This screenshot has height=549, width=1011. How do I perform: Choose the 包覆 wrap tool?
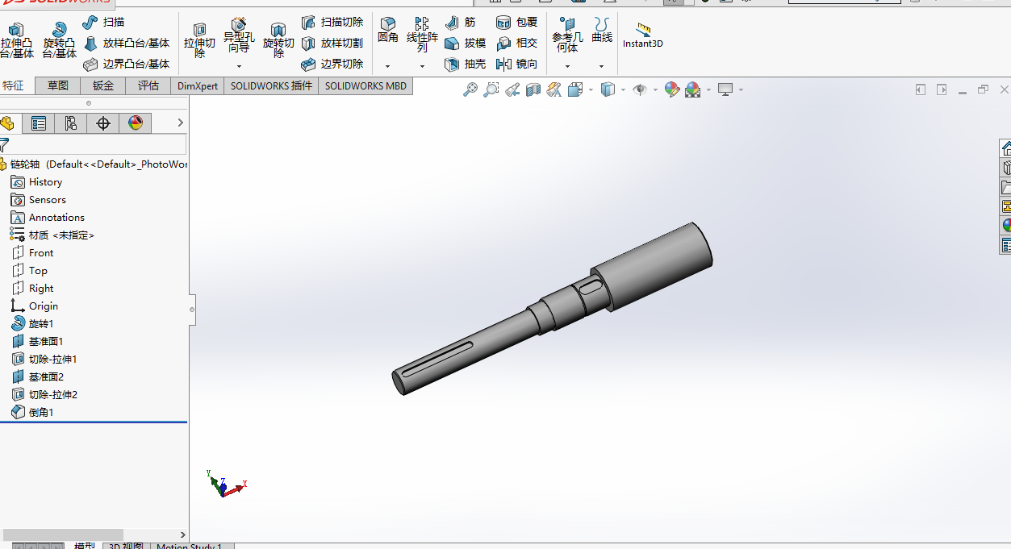tap(517, 22)
